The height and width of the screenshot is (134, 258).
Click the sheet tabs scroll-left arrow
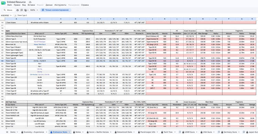[7, 128]
